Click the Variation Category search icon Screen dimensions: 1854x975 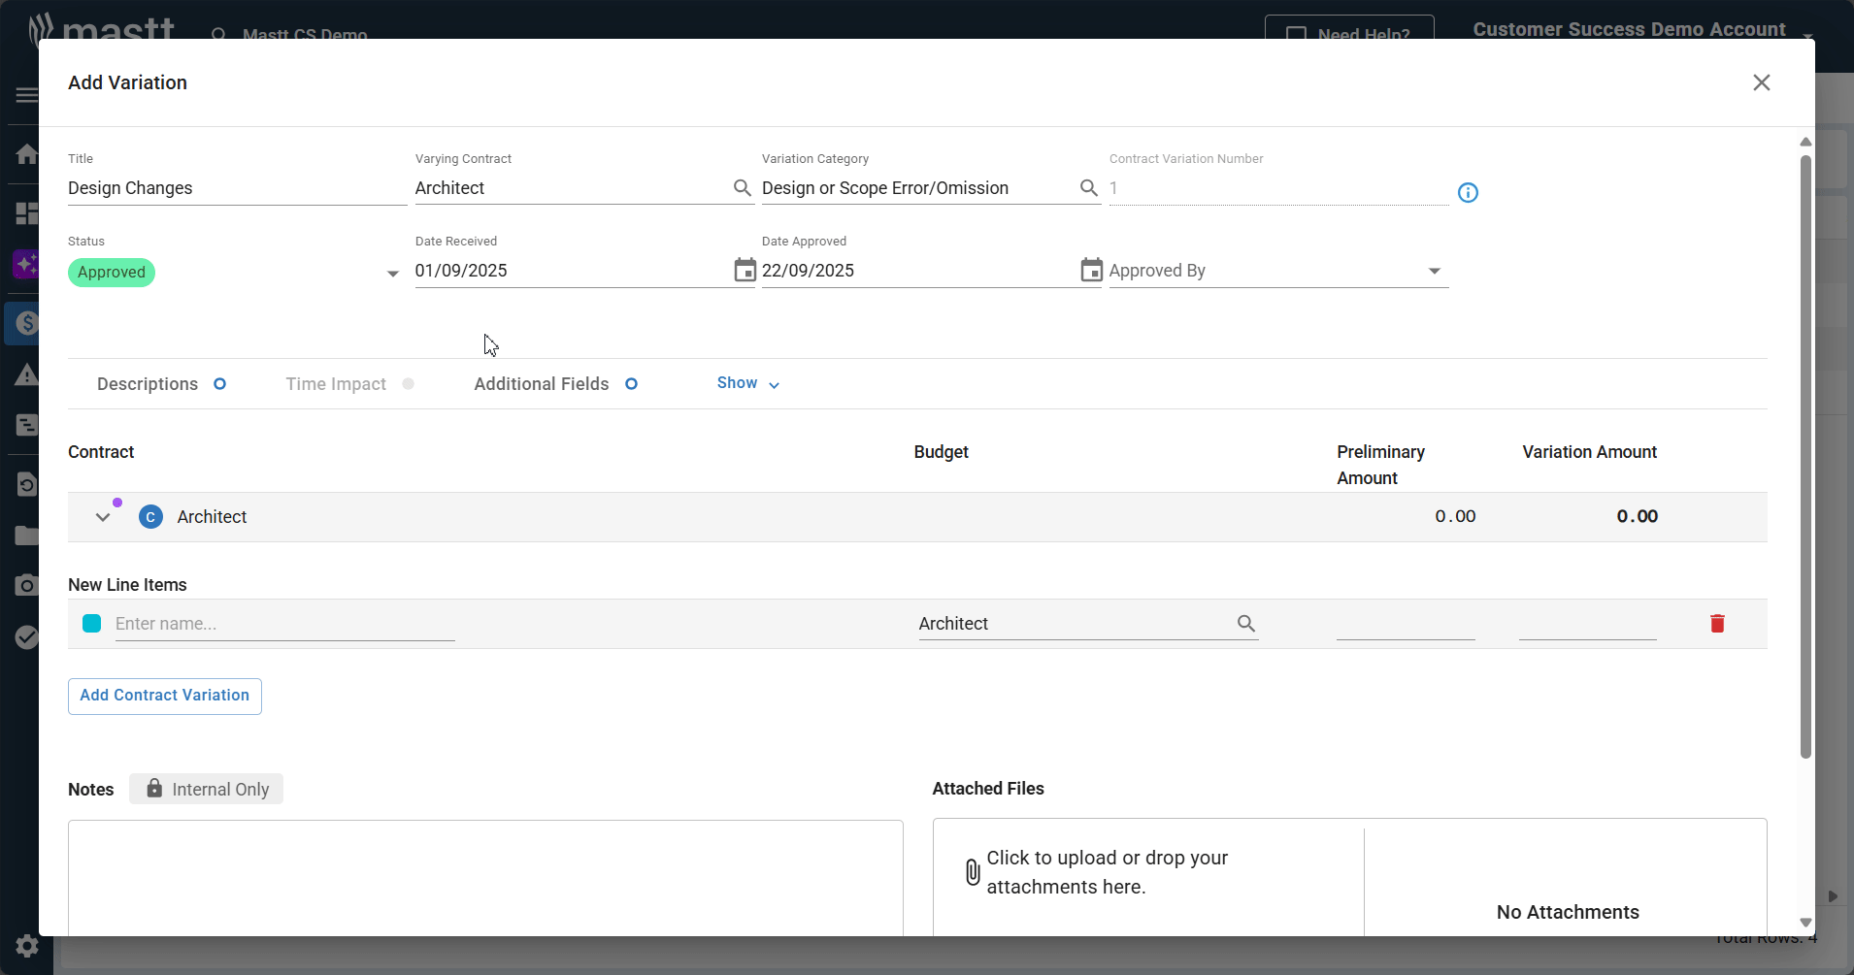click(1089, 188)
